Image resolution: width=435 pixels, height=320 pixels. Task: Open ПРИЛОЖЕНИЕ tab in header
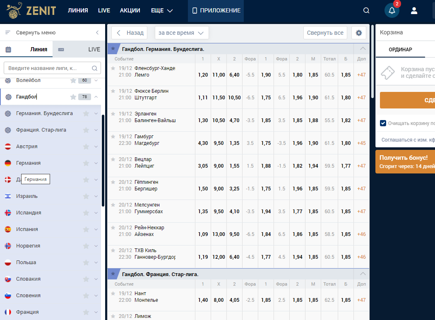(216, 11)
